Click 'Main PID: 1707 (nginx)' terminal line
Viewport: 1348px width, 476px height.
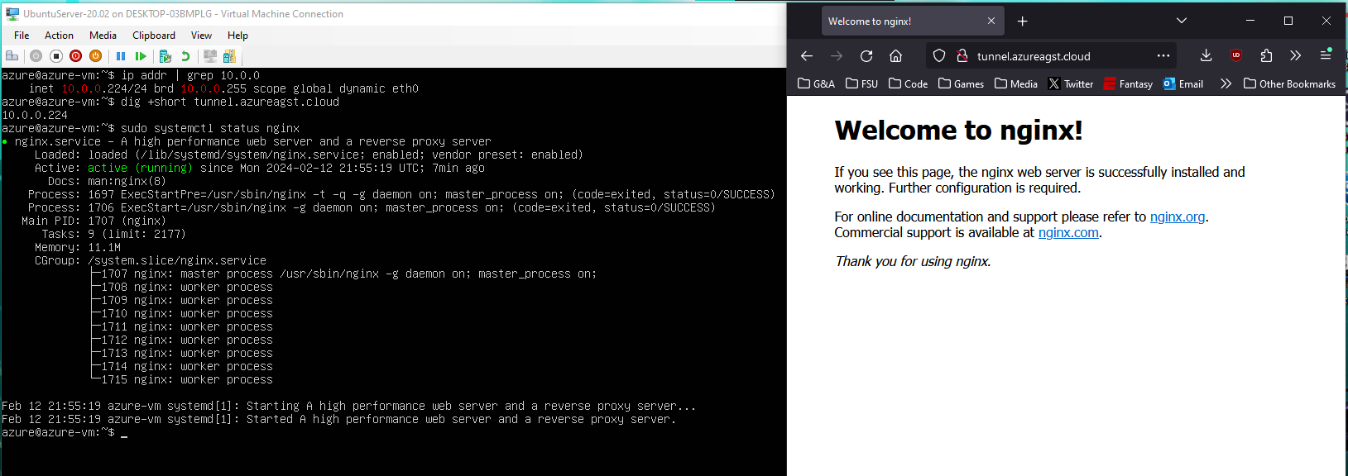pos(94,221)
